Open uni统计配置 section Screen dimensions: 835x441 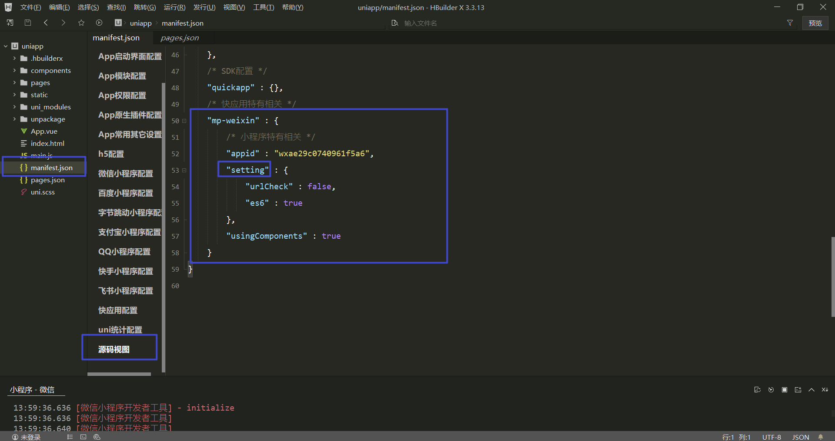tap(120, 330)
